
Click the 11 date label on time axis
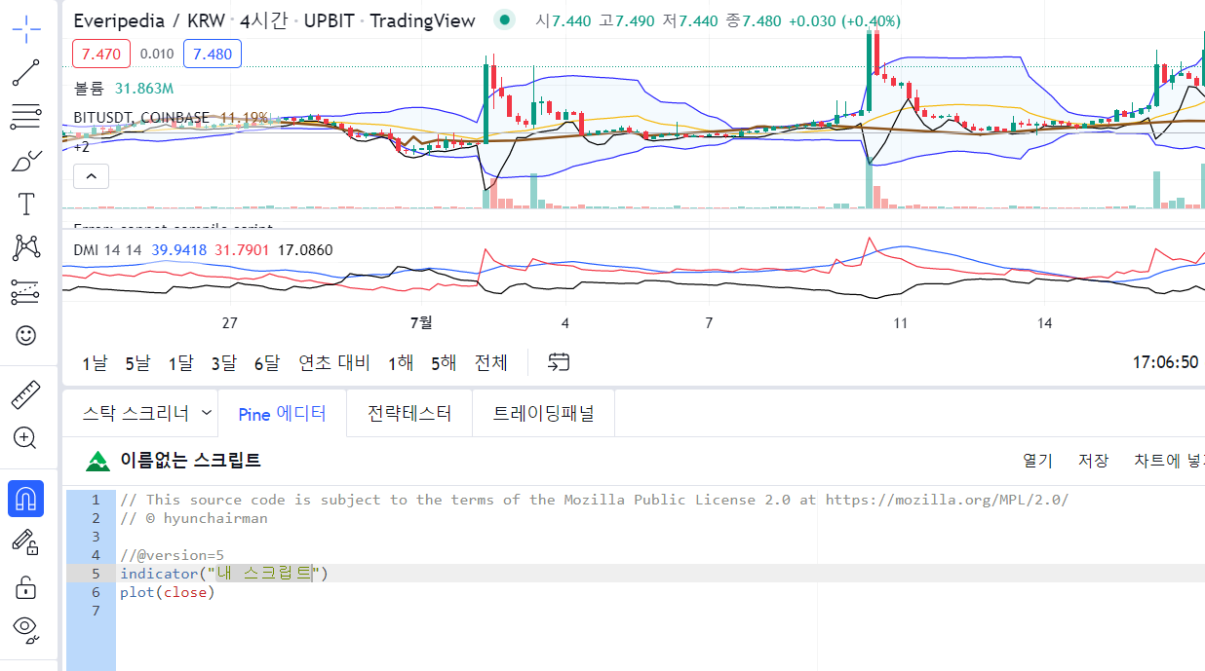tap(900, 322)
